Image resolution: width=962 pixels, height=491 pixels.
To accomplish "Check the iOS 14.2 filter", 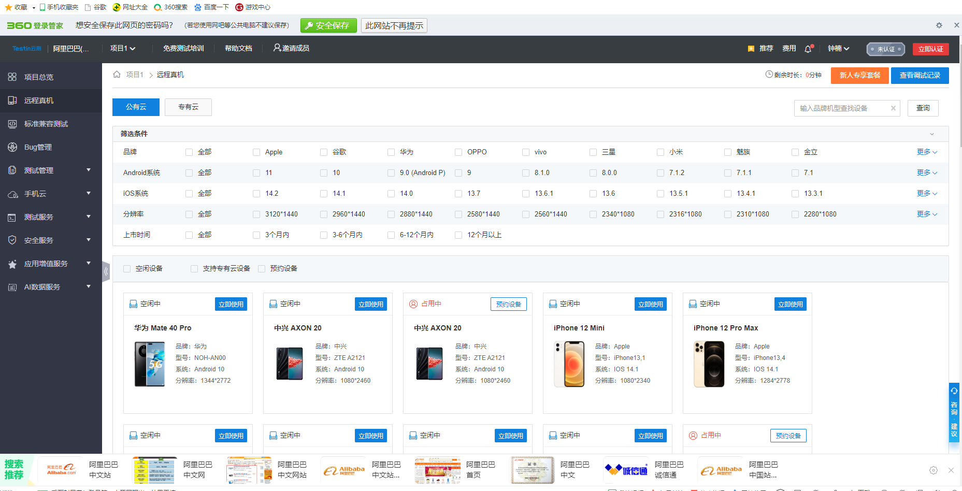I will (x=256, y=194).
